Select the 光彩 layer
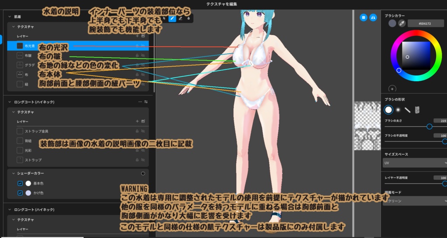447x238 pixels. point(78,150)
